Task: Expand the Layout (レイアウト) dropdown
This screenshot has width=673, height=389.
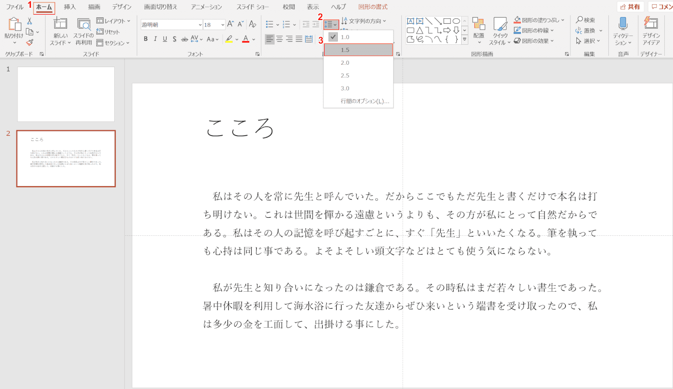Action: pos(114,21)
